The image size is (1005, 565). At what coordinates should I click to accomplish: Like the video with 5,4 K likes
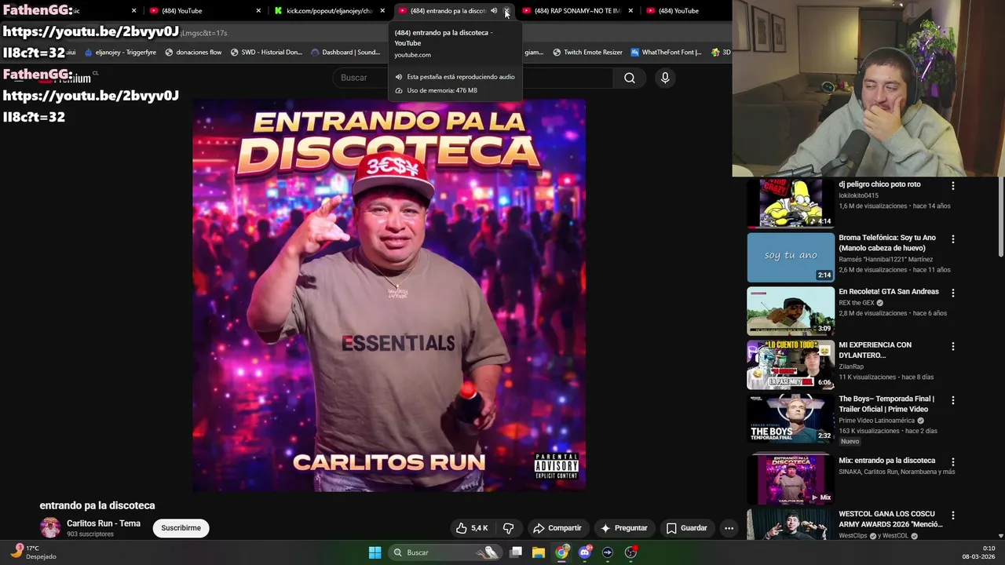(x=472, y=528)
